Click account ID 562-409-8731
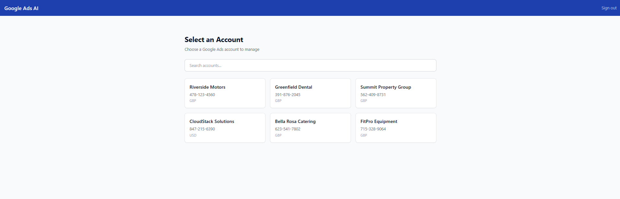Image resolution: width=620 pixels, height=199 pixels. click(x=373, y=95)
